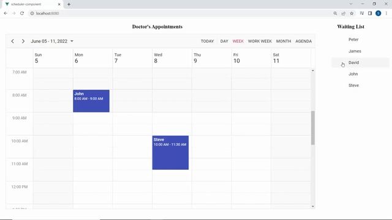Screen dimensions: 392x220
Task: Open the tab search chevron
Action: 351,4
